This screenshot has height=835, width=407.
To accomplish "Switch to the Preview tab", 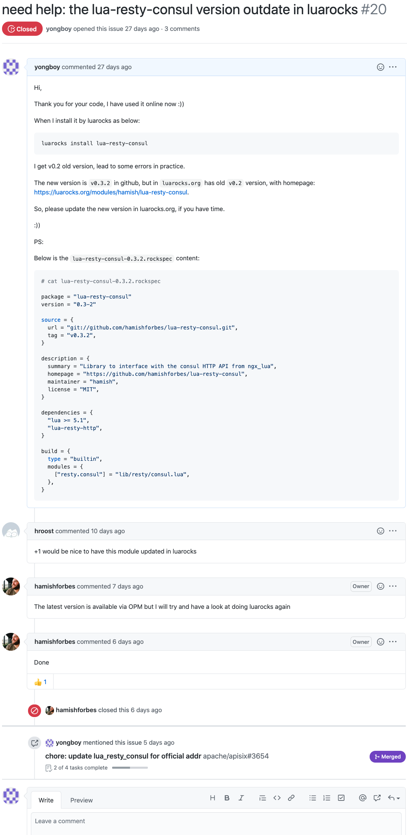I will coord(82,800).
